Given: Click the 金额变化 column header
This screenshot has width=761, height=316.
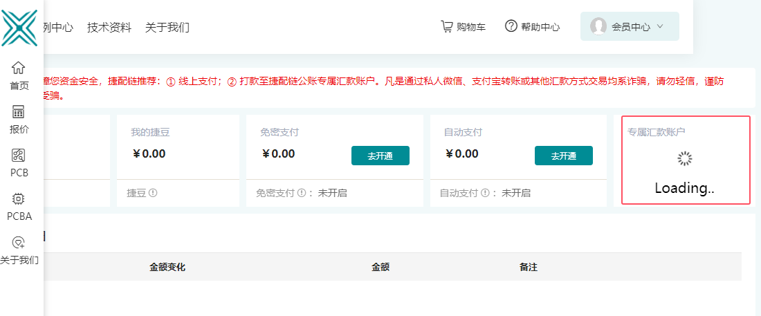Looking at the screenshot, I should (x=167, y=267).
